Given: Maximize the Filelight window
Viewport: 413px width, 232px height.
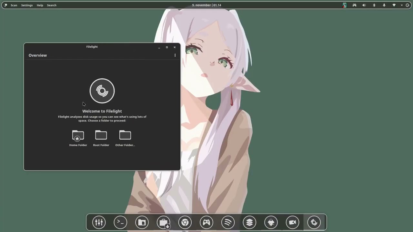Looking at the screenshot, I should coord(167,47).
